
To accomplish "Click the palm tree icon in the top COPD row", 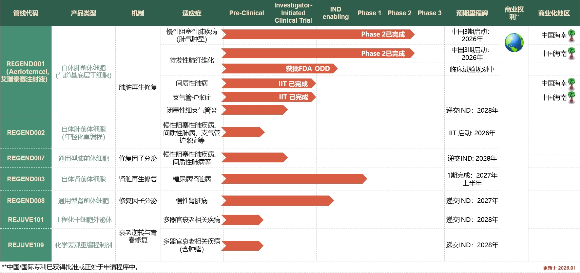I will click(x=572, y=36).
